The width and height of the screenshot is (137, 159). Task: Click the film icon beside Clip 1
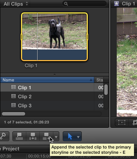click(x=14, y=87)
